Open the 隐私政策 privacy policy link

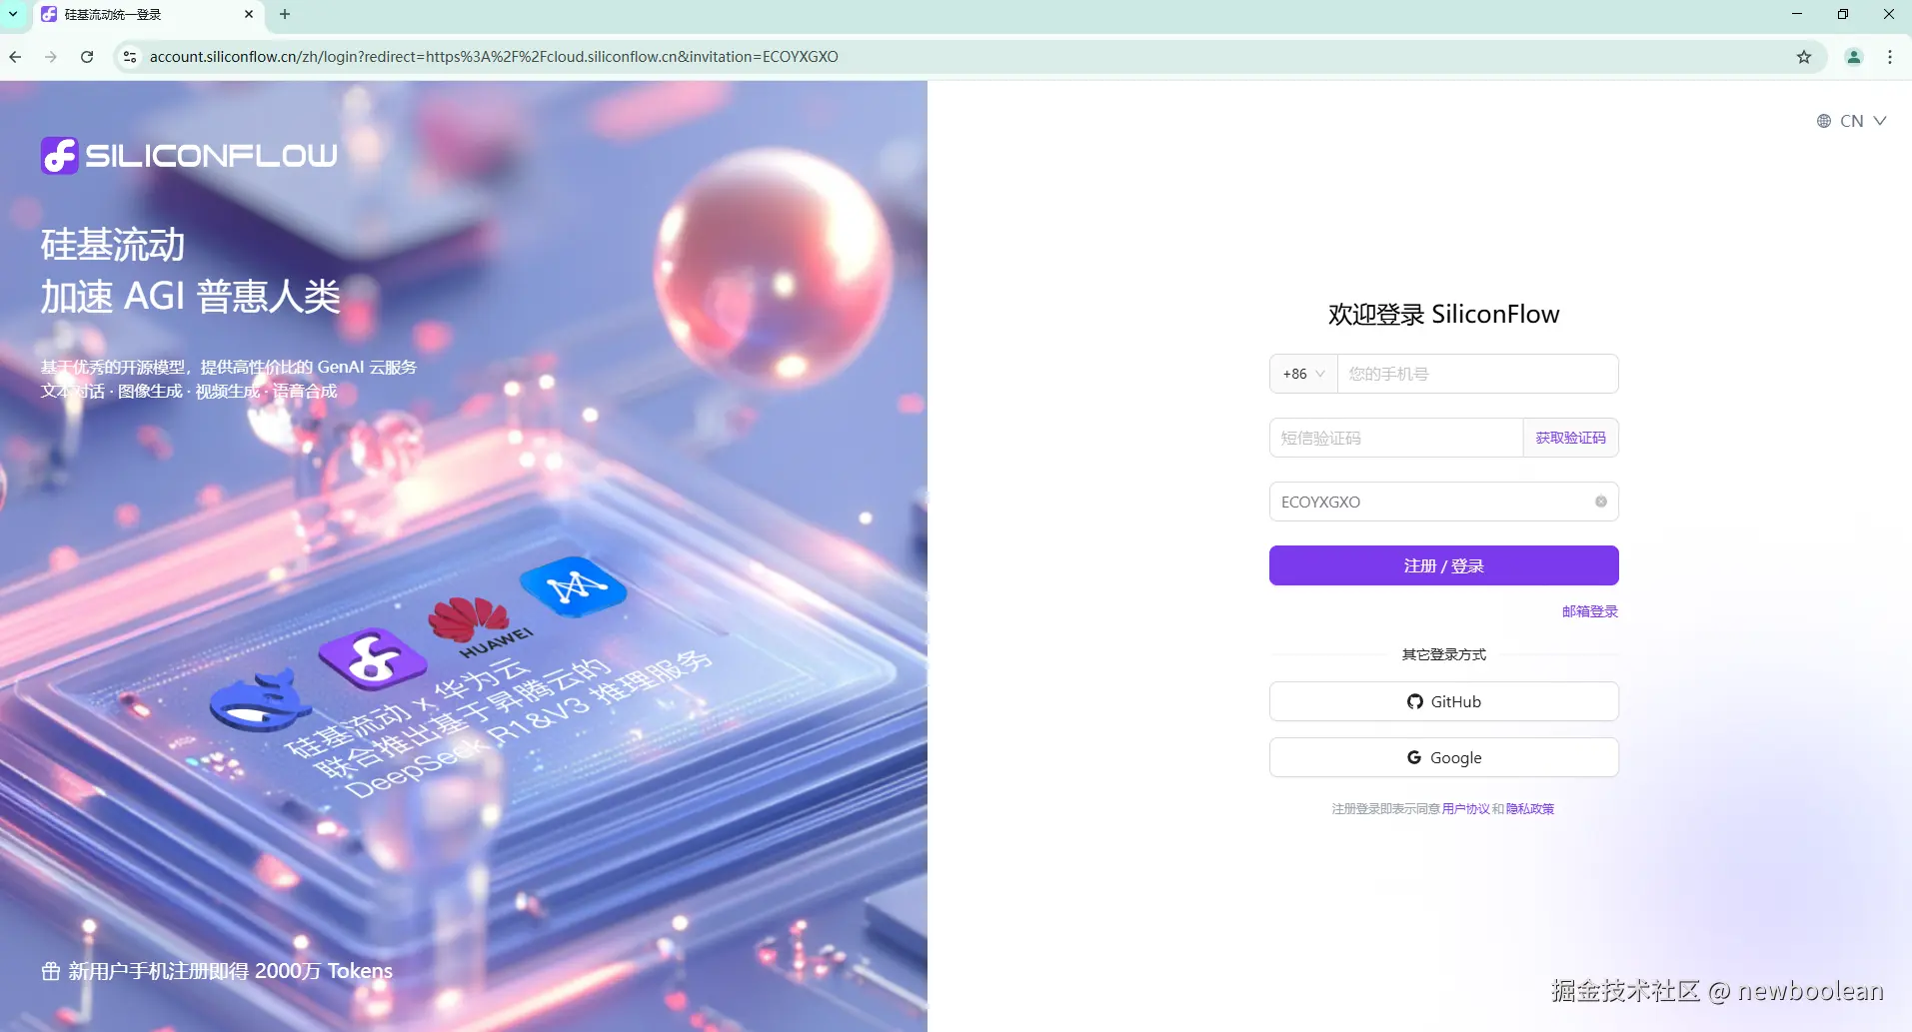[1530, 809]
